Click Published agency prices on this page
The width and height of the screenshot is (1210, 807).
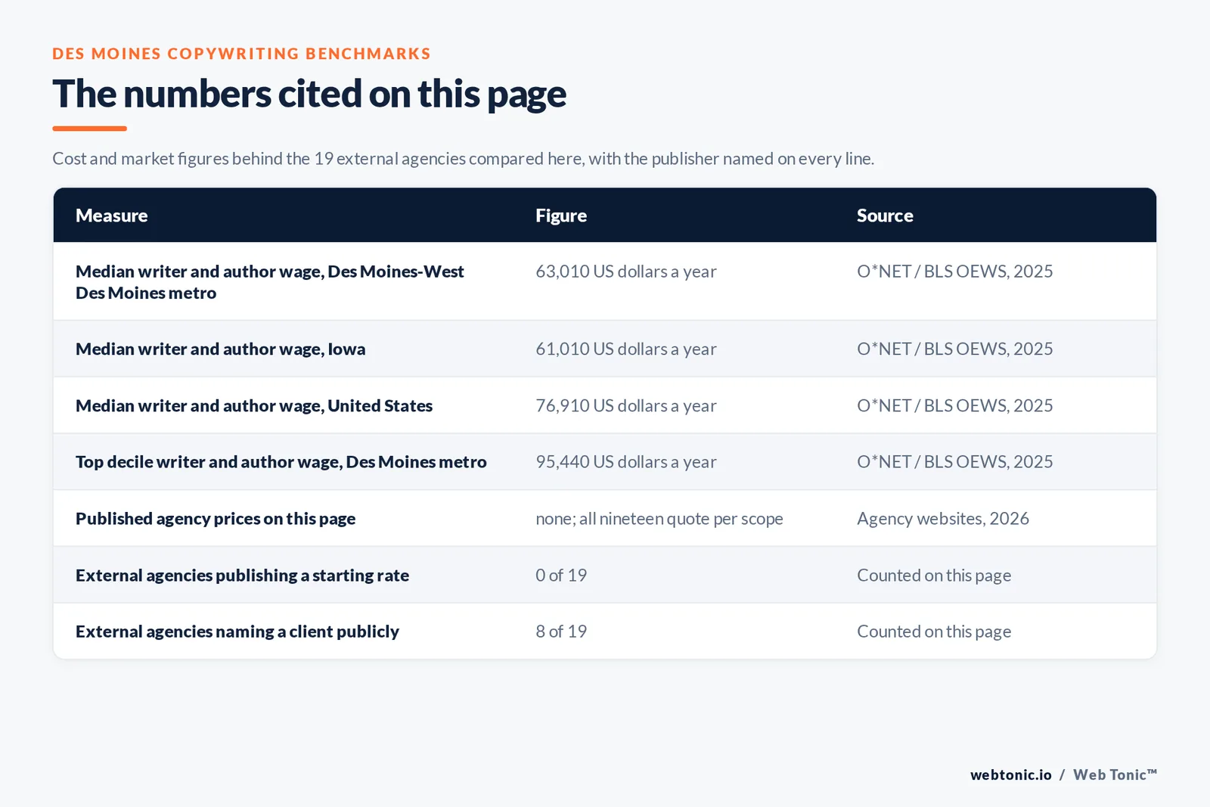[x=216, y=519]
